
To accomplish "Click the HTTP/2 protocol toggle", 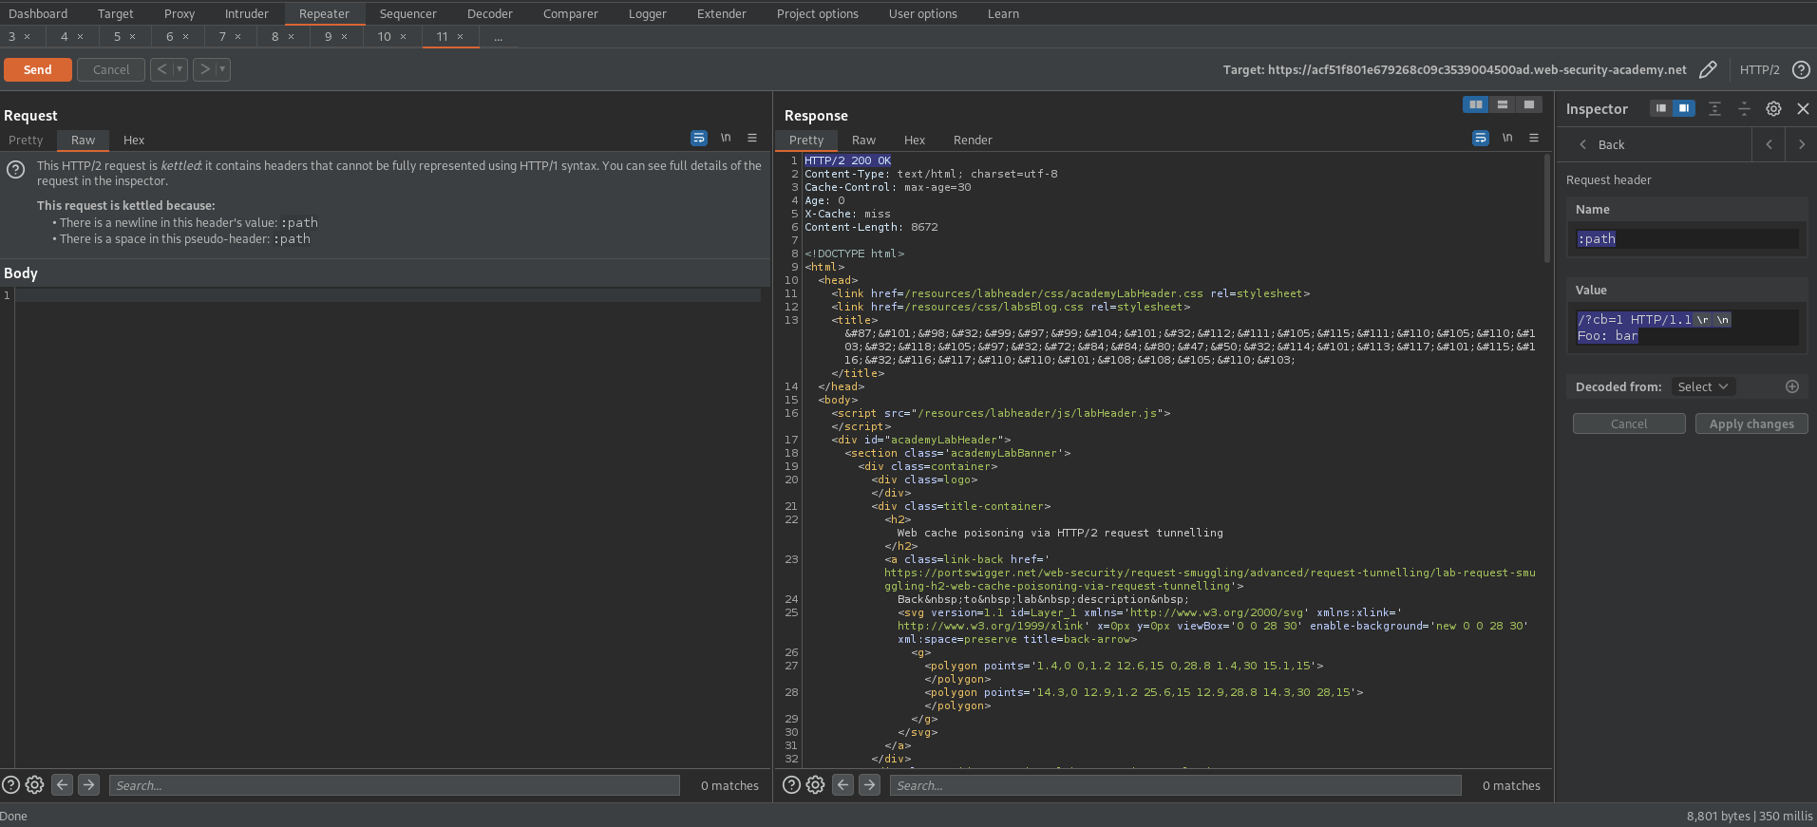I will click(1759, 69).
